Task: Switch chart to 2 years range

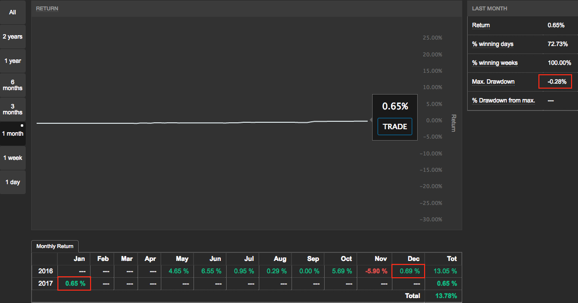Action: point(12,37)
